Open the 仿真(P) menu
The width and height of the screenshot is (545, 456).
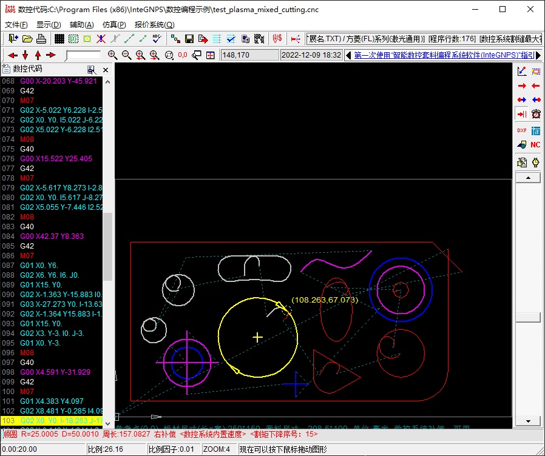pyautogui.click(x=114, y=25)
